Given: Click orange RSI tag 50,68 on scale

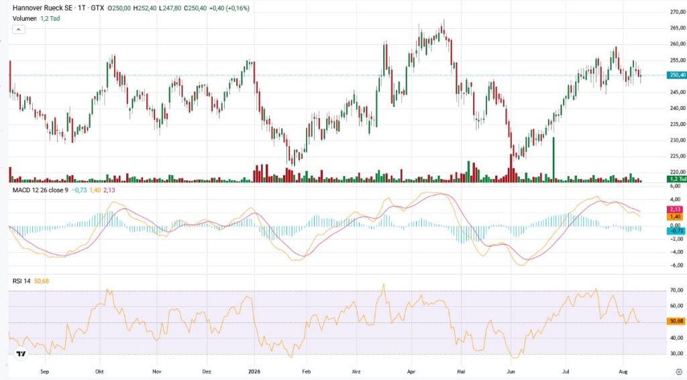Looking at the screenshot, I should [x=676, y=321].
